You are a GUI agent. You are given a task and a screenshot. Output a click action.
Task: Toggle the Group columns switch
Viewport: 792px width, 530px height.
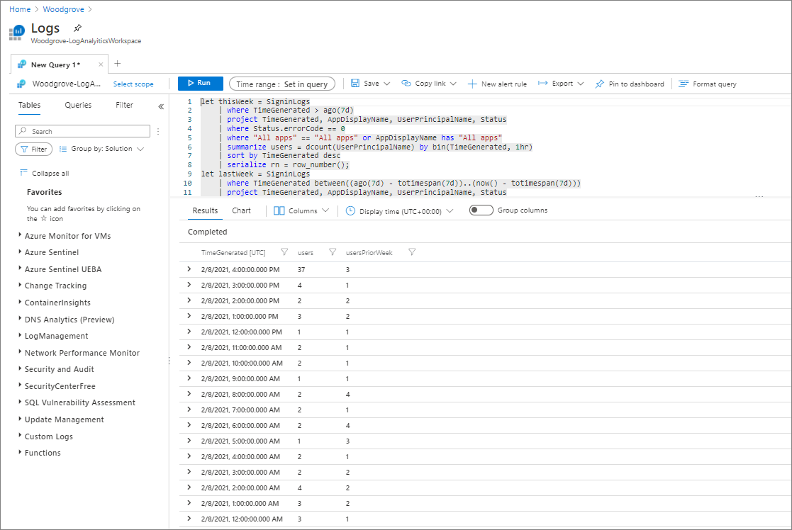481,210
